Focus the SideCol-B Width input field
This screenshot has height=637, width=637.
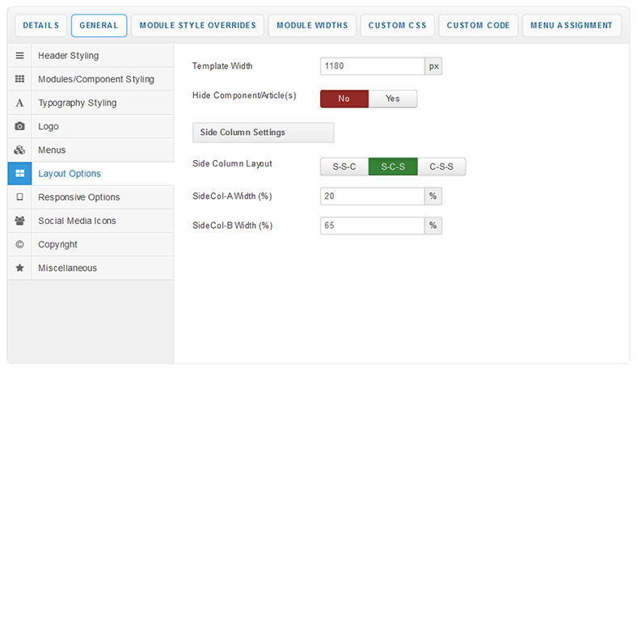click(x=372, y=226)
